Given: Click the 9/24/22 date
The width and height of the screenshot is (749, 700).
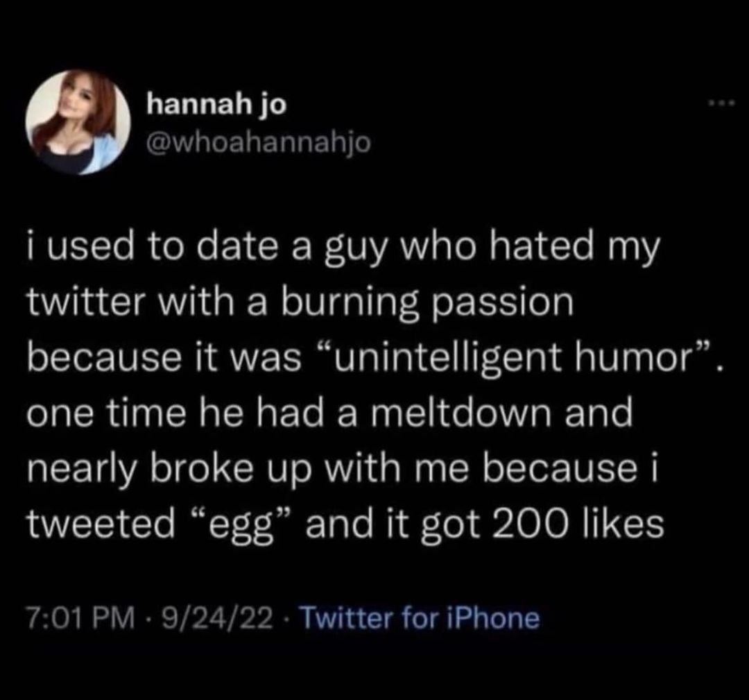Looking at the screenshot, I should (x=218, y=618).
